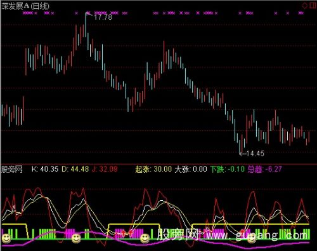The image size is (317, 251).
Task: Click the lone red up-arrow above the rightmost smiley
Action: click(242, 232)
